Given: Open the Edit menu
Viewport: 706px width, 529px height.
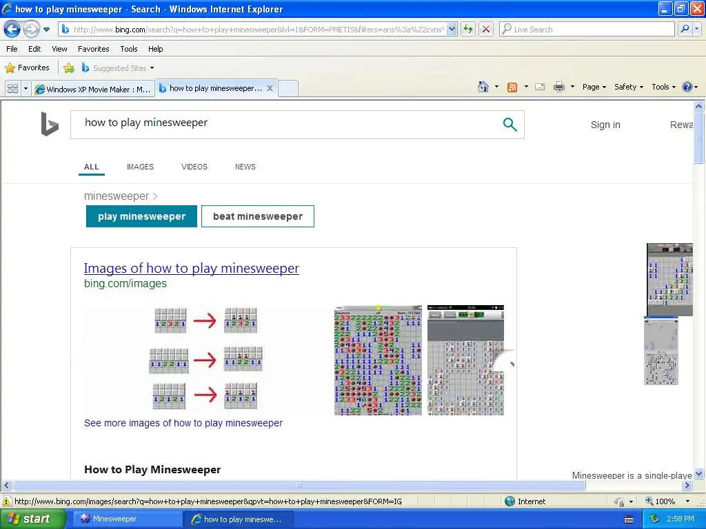Looking at the screenshot, I should (x=34, y=49).
